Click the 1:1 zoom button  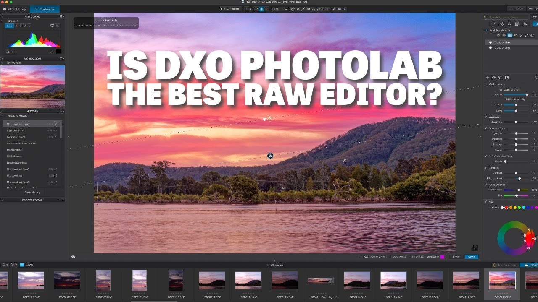click(x=266, y=9)
